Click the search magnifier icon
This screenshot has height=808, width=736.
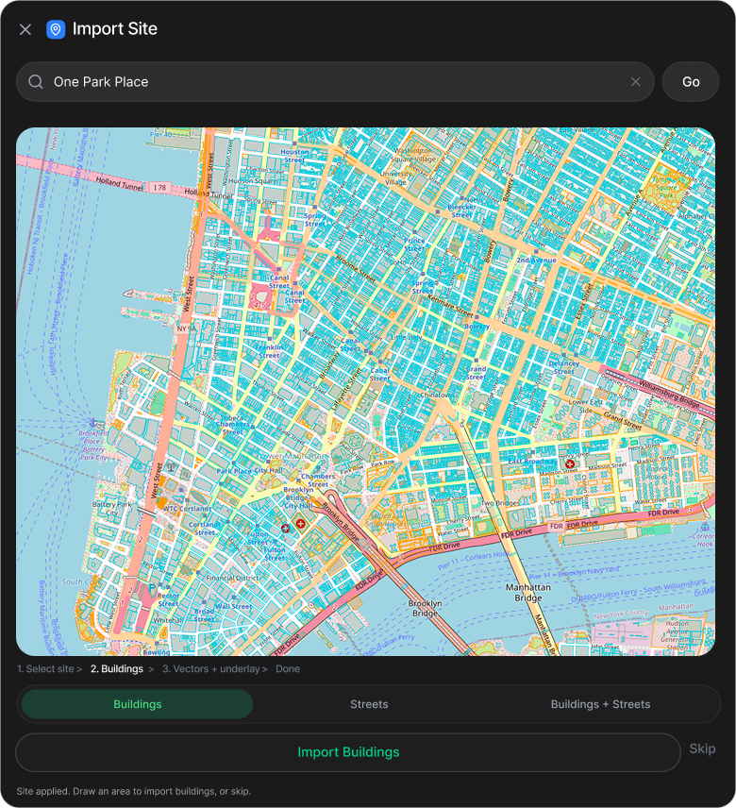pos(36,82)
